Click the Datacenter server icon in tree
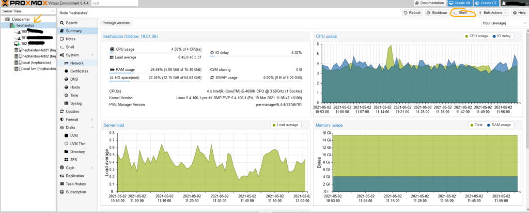This screenshot has height=213, width=529. 8,19
